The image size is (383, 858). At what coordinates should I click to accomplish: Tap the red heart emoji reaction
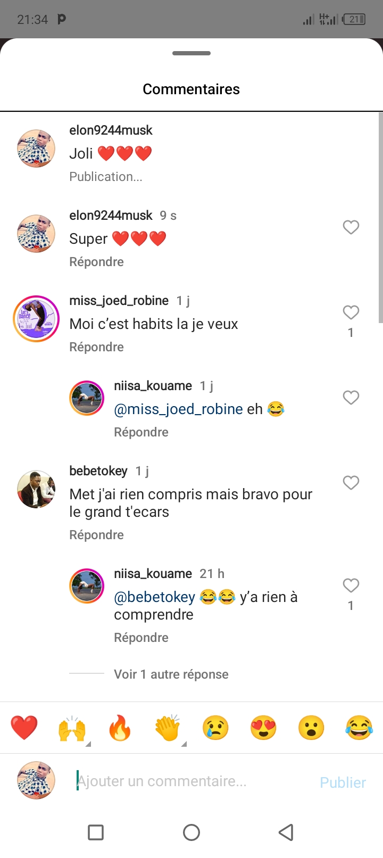[x=24, y=728]
